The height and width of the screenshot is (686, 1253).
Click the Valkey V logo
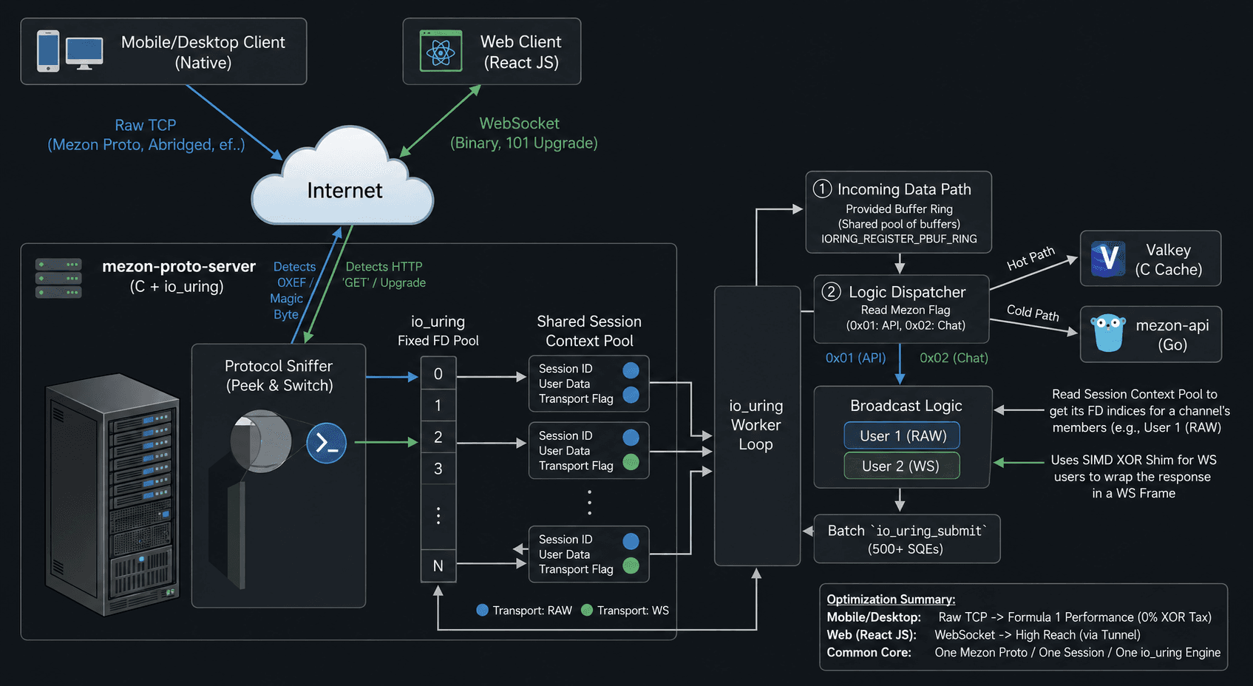[1108, 259]
